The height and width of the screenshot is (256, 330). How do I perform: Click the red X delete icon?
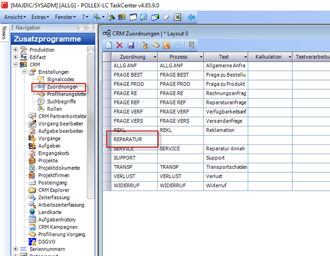tap(119, 45)
